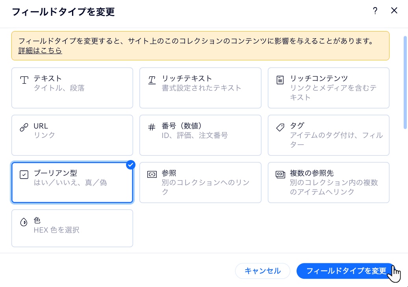The image size is (408, 287).
Task: Select the URL field type card
Action: pyautogui.click(x=72, y=135)
